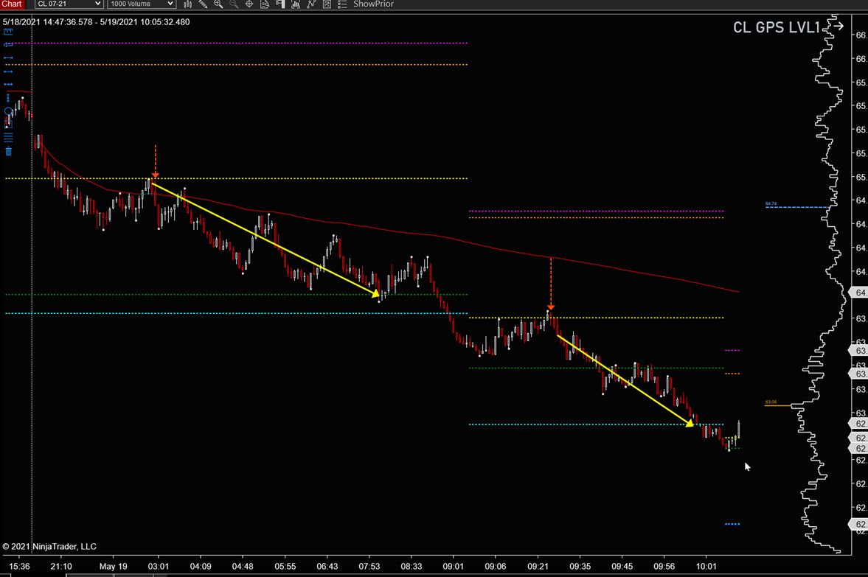This screenshot has height=577, width=868.
Task: Click the zoom out magnifier
Action: tap(234, 4)
